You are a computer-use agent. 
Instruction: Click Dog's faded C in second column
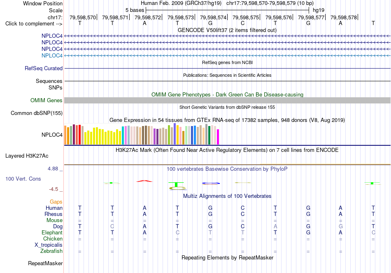pyautogui.click(x=112, y=226)
